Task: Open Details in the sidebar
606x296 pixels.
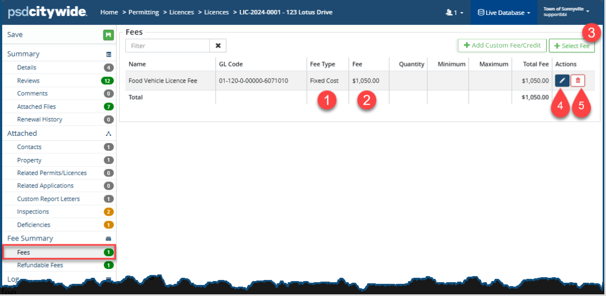Action: pos(27,68)
